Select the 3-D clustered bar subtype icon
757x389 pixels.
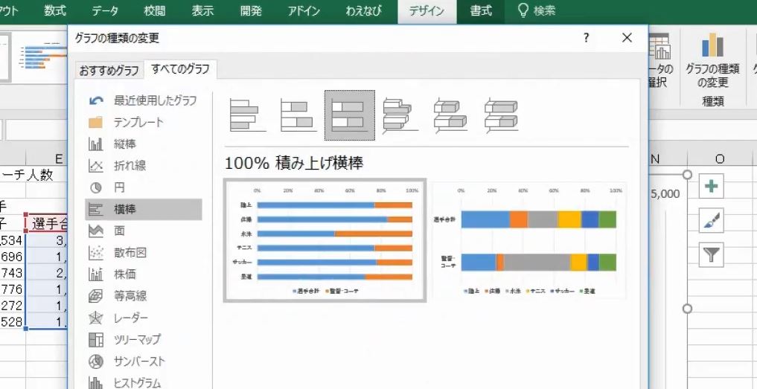(400, 115)
